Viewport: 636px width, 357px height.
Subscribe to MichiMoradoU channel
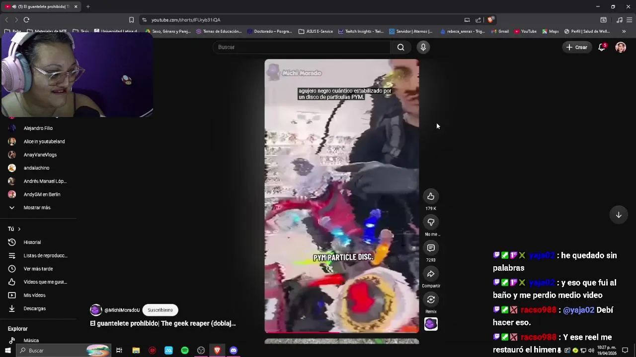(x=160, y=310)
